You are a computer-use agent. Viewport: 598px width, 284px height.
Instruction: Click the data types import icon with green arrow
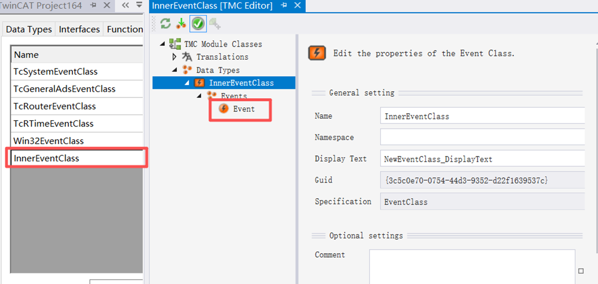point(181,24)
